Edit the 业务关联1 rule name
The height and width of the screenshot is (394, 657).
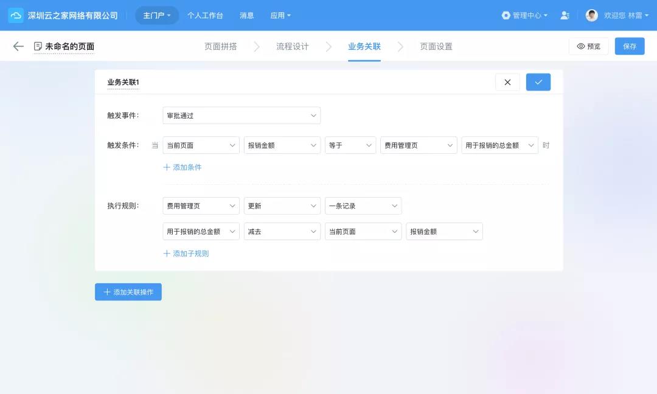click(x=123, y=82)
